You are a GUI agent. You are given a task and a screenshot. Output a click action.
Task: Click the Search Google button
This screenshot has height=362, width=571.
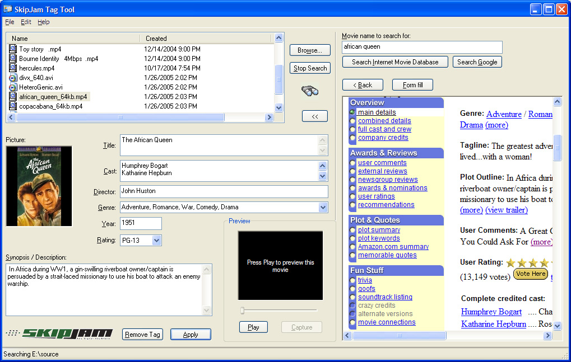pos(477,62)
